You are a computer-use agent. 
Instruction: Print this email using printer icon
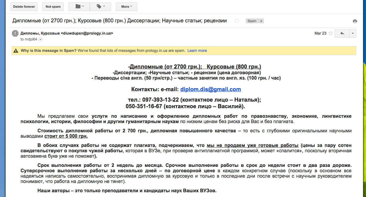click(x=355, y=21)
